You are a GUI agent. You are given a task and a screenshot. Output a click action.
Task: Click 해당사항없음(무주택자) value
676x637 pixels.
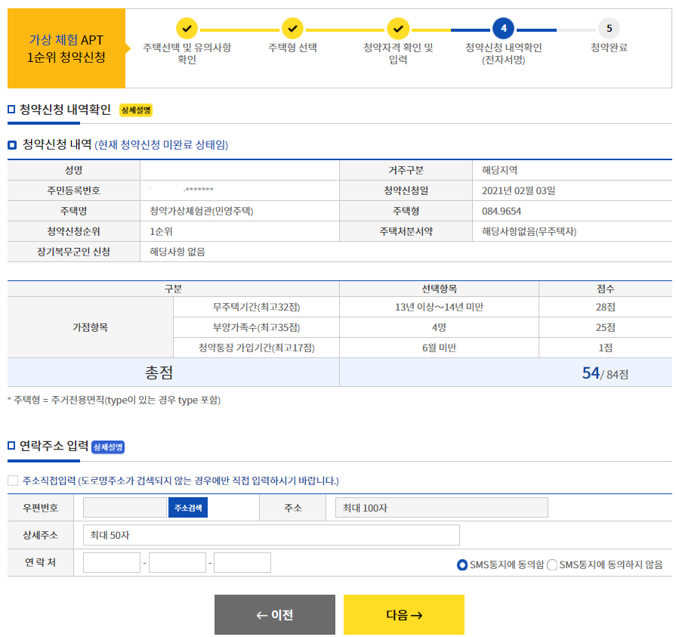[529, 231]
